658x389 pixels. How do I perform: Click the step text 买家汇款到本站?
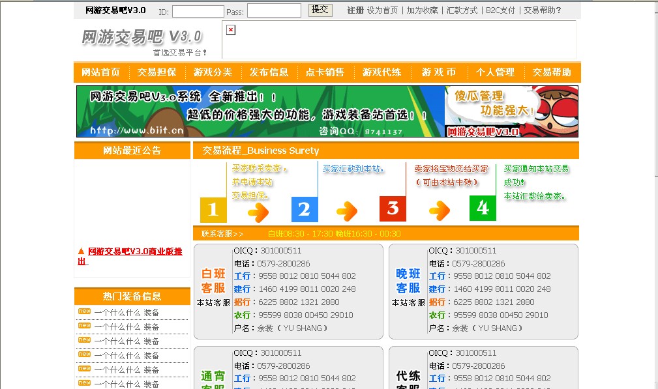(353, 169)
